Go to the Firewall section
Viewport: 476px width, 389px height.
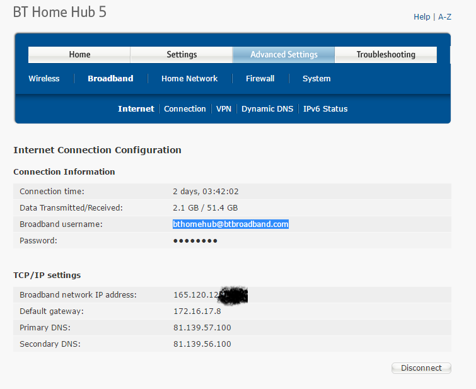[x=260, y=79]
